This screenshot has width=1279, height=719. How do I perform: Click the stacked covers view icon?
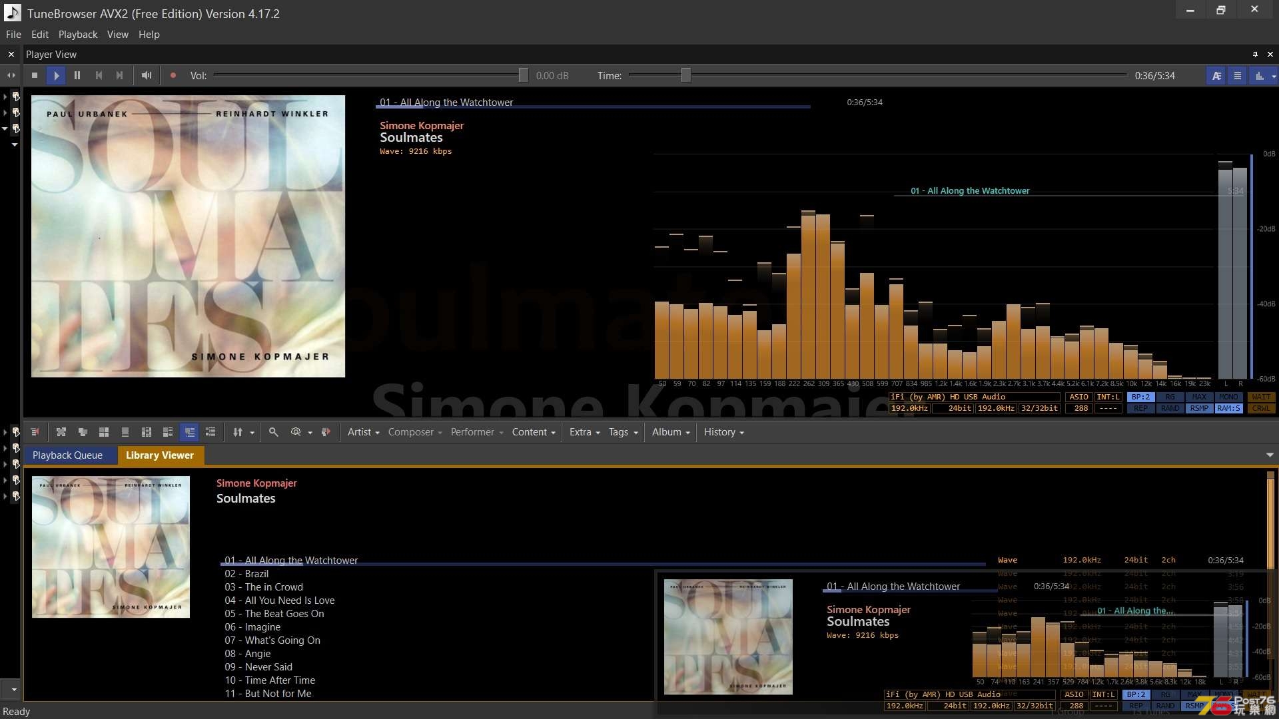(83, 432)
